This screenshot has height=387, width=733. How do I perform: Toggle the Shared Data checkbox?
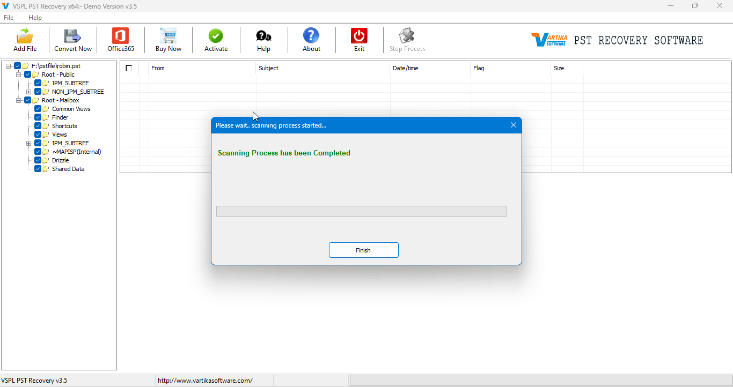tap(38, 169)
